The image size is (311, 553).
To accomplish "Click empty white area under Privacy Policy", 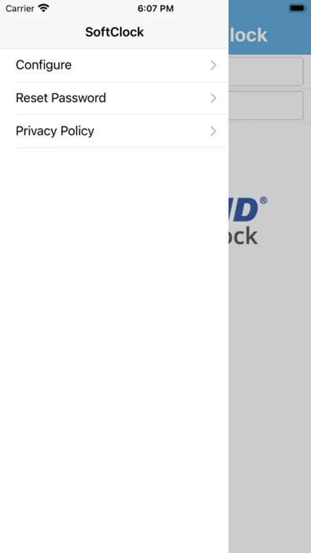I will tap(114, 349).
